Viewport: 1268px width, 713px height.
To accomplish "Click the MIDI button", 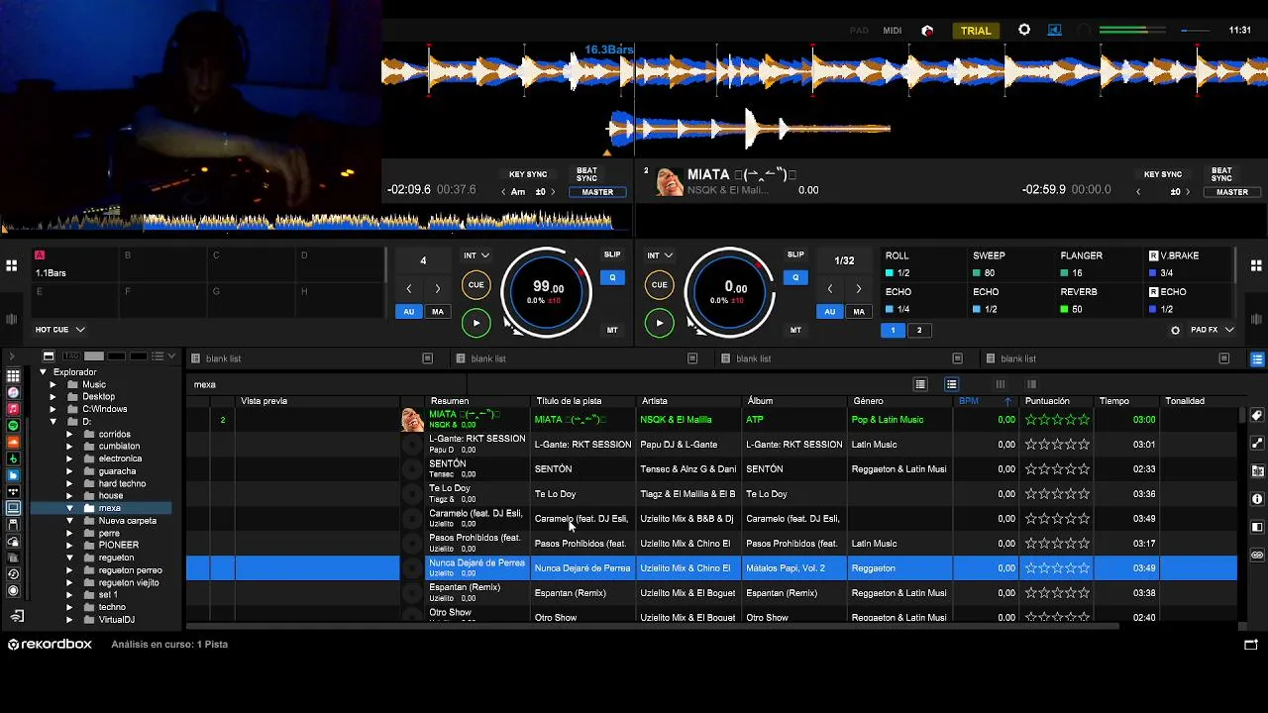I will (x=892, y=31).
